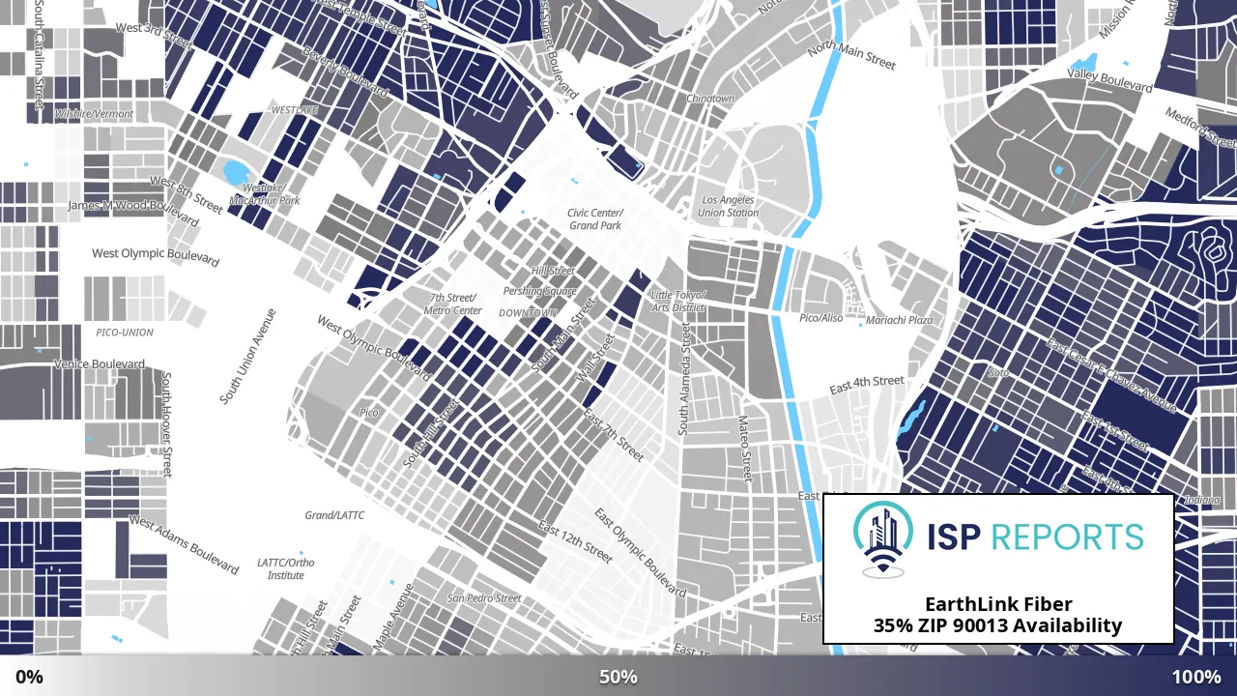Viewport: 1237px width, 696px height.
Task: Click the Pico/Aliso station label
Action: pyautogui.click(x=821, y=317)
